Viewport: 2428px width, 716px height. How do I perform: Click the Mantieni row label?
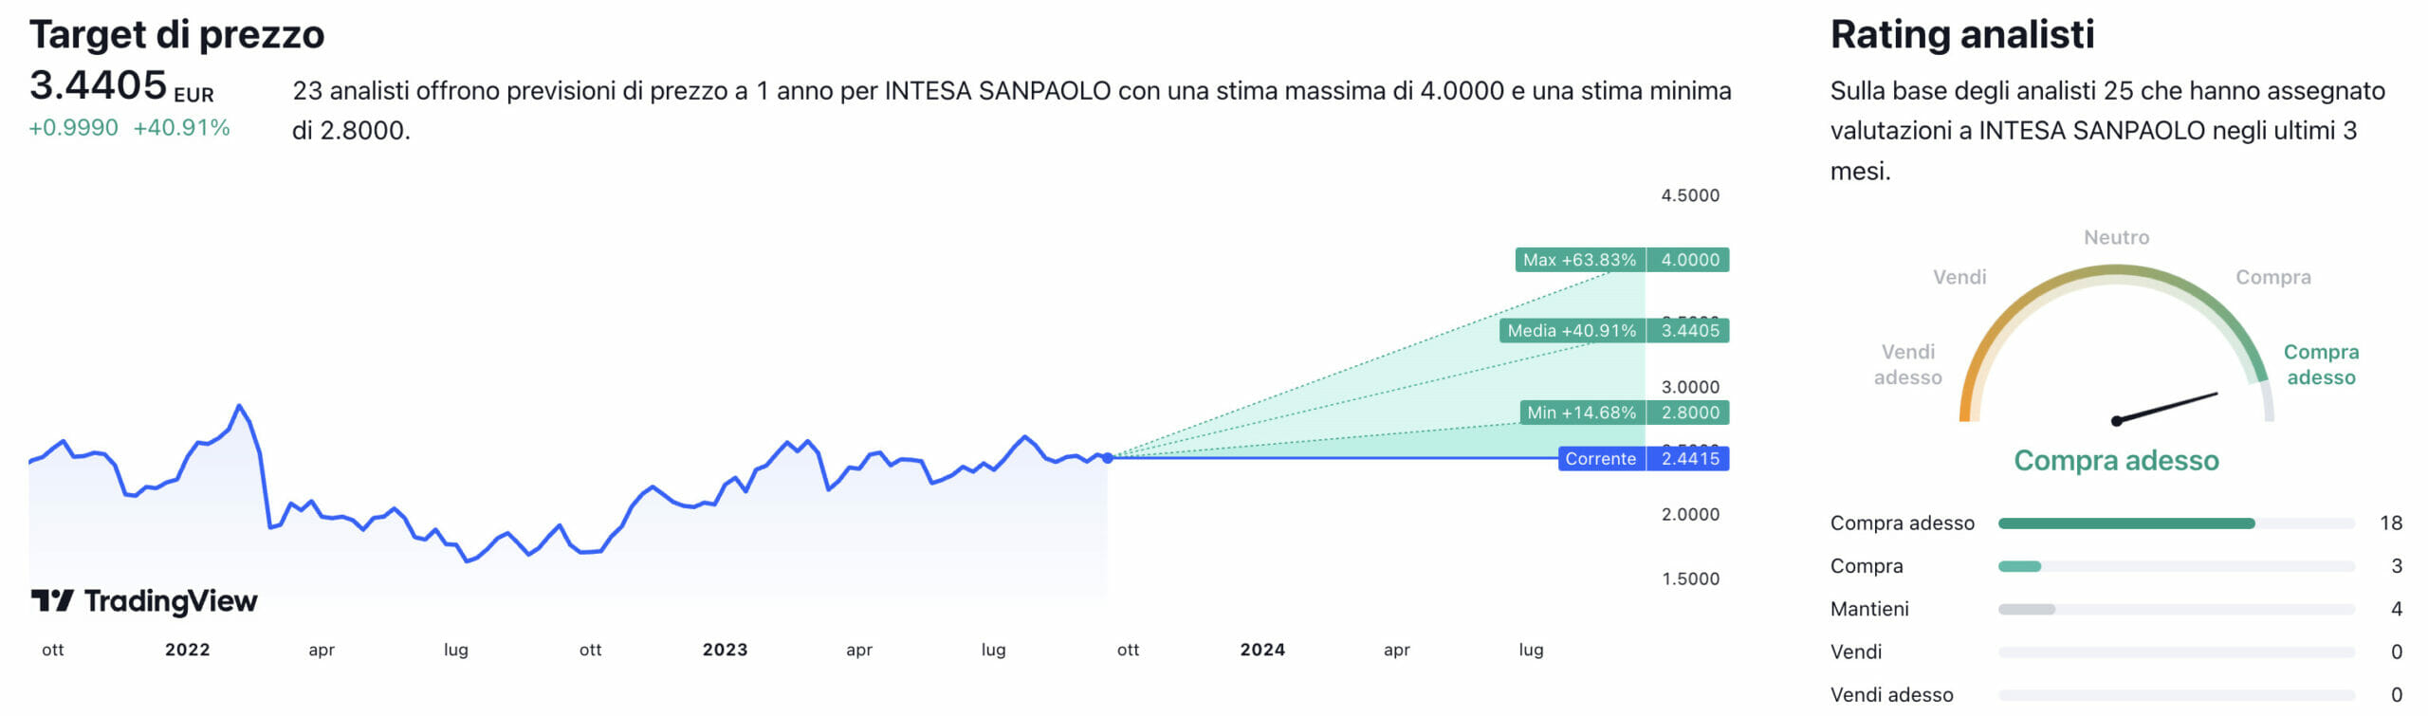point(1869,610)
